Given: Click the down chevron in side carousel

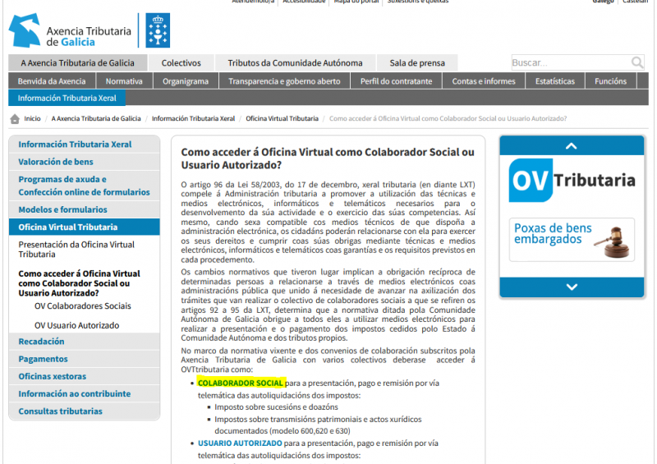Looking at the screenshot, I should tap(572, 287).
